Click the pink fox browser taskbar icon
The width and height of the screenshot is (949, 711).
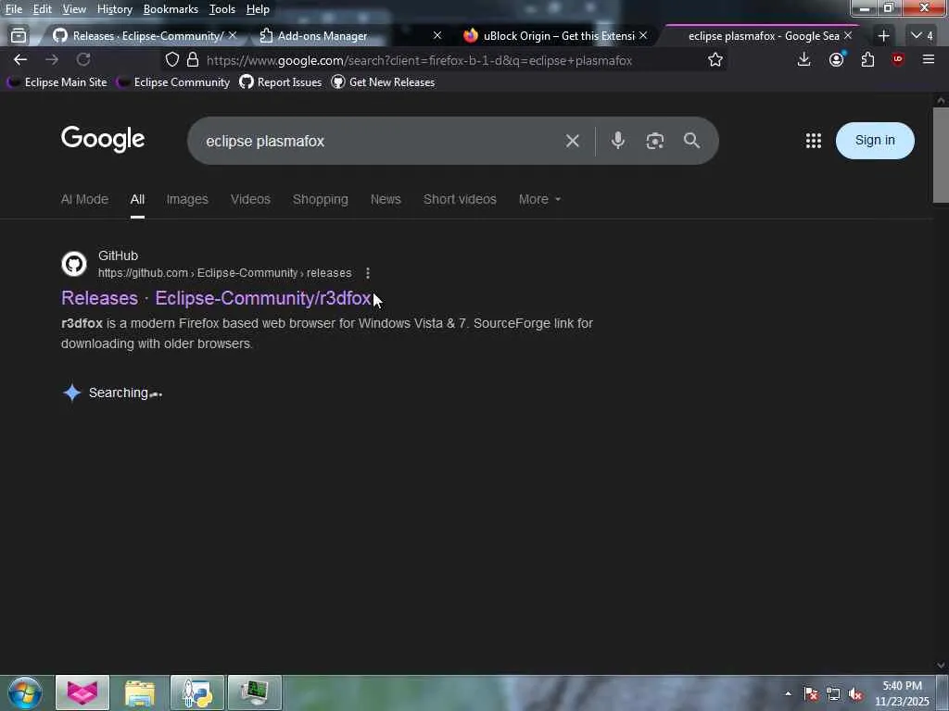click(82, 692)
